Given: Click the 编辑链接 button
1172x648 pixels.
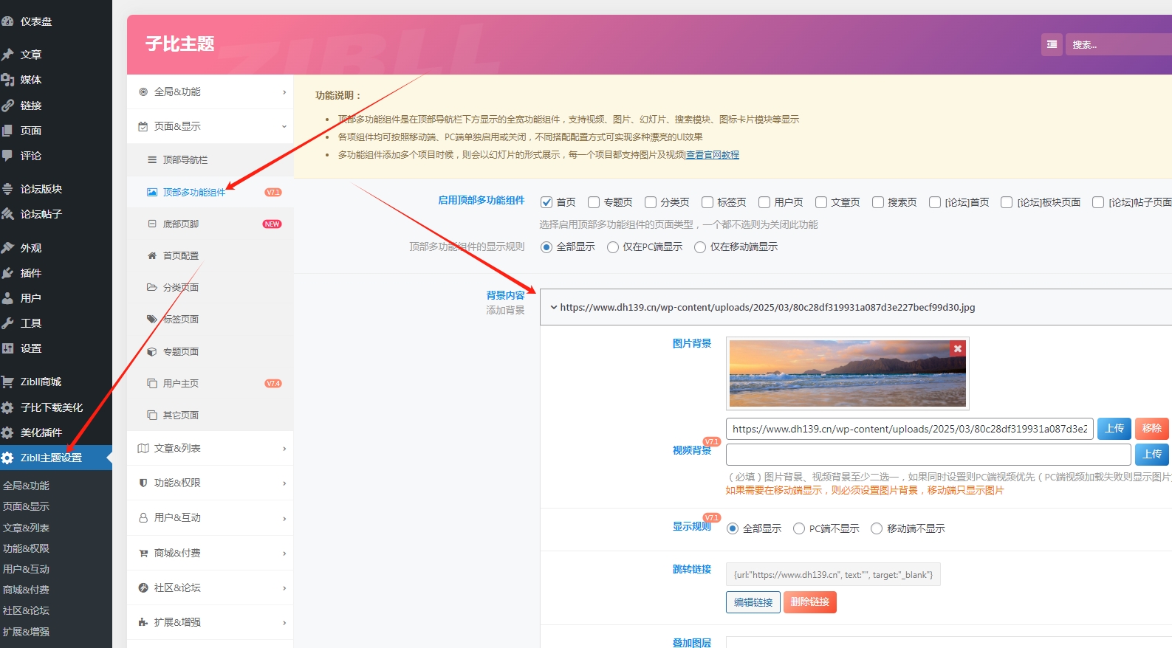Looking at the screenshot, I should pyautogui.click(x=753, y=602).
